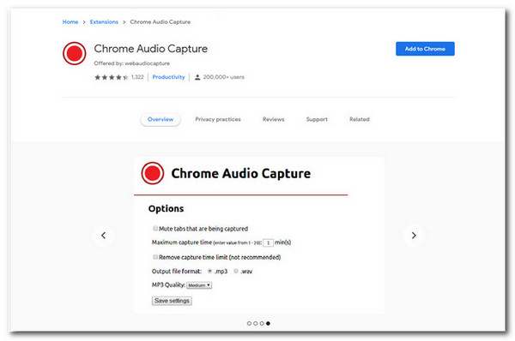Click the users person icon

click(197, 77)
